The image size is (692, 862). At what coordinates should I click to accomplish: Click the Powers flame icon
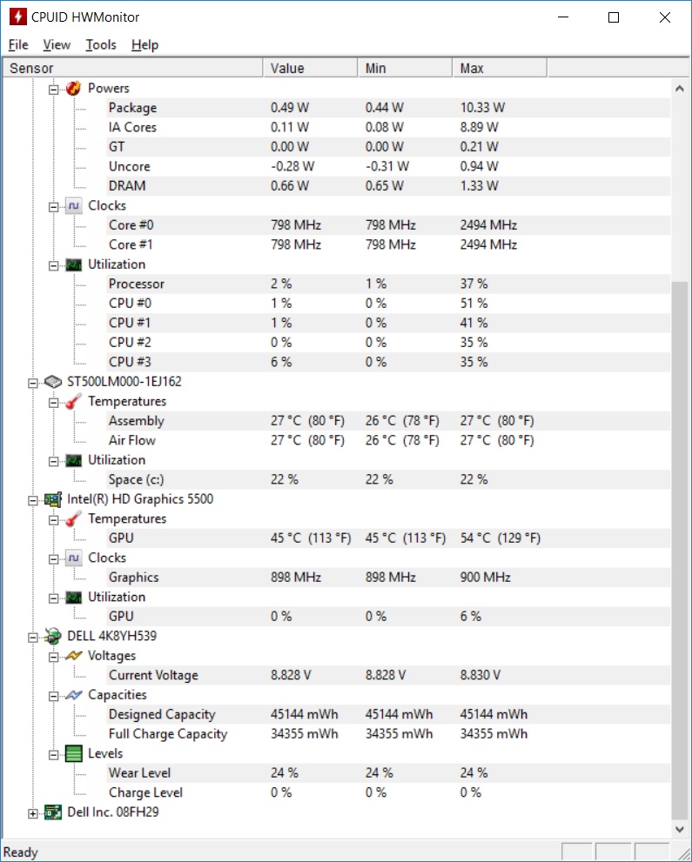(x=74, y=88)
